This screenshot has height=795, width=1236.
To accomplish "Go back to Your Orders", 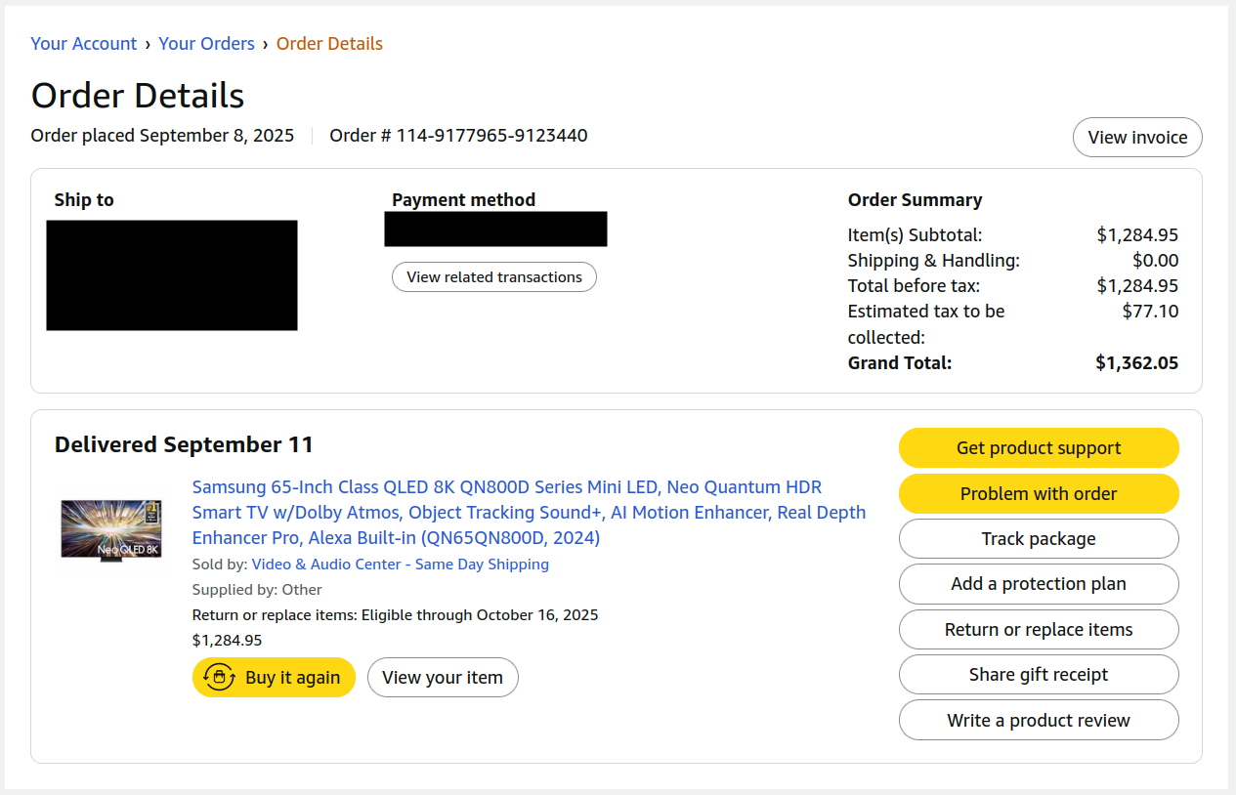I will tap(206, 43).
